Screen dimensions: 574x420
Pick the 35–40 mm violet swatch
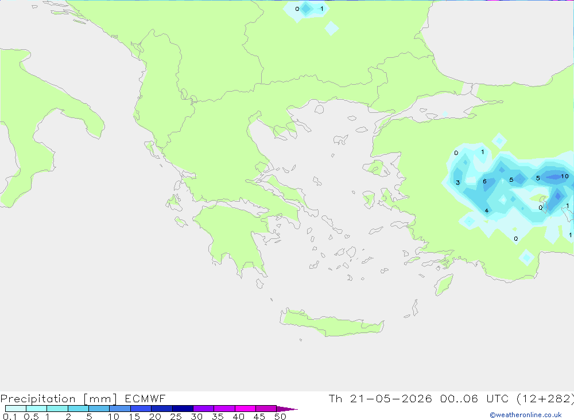[224, 409]
